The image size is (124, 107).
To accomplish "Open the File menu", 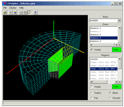I will tap(5, 8).
